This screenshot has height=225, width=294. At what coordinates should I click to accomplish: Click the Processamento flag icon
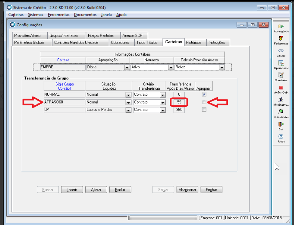pos(281,112)
